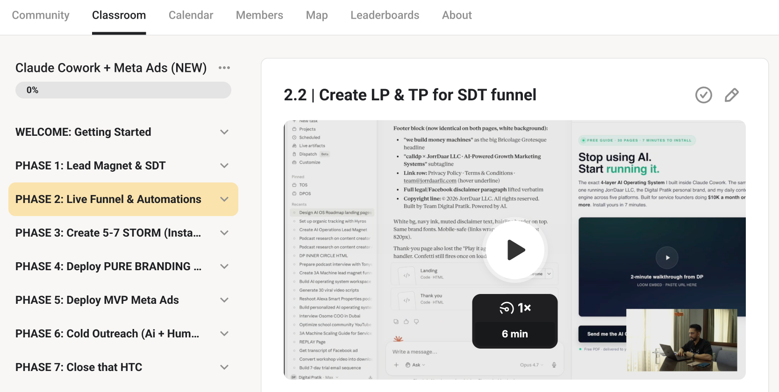The image size is (779, 392).
Task: Expand PHASE 3: Create 5-7 STORM chevron
Action: (224, 233)
